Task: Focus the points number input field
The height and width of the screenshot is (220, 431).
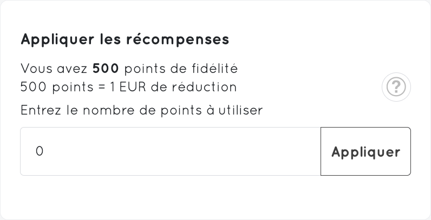Action: tap(170, 151)
